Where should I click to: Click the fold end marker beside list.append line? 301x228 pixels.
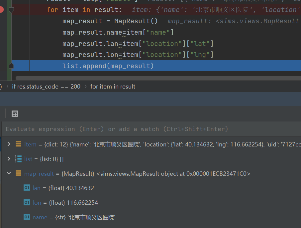click(x=11, y=66)
